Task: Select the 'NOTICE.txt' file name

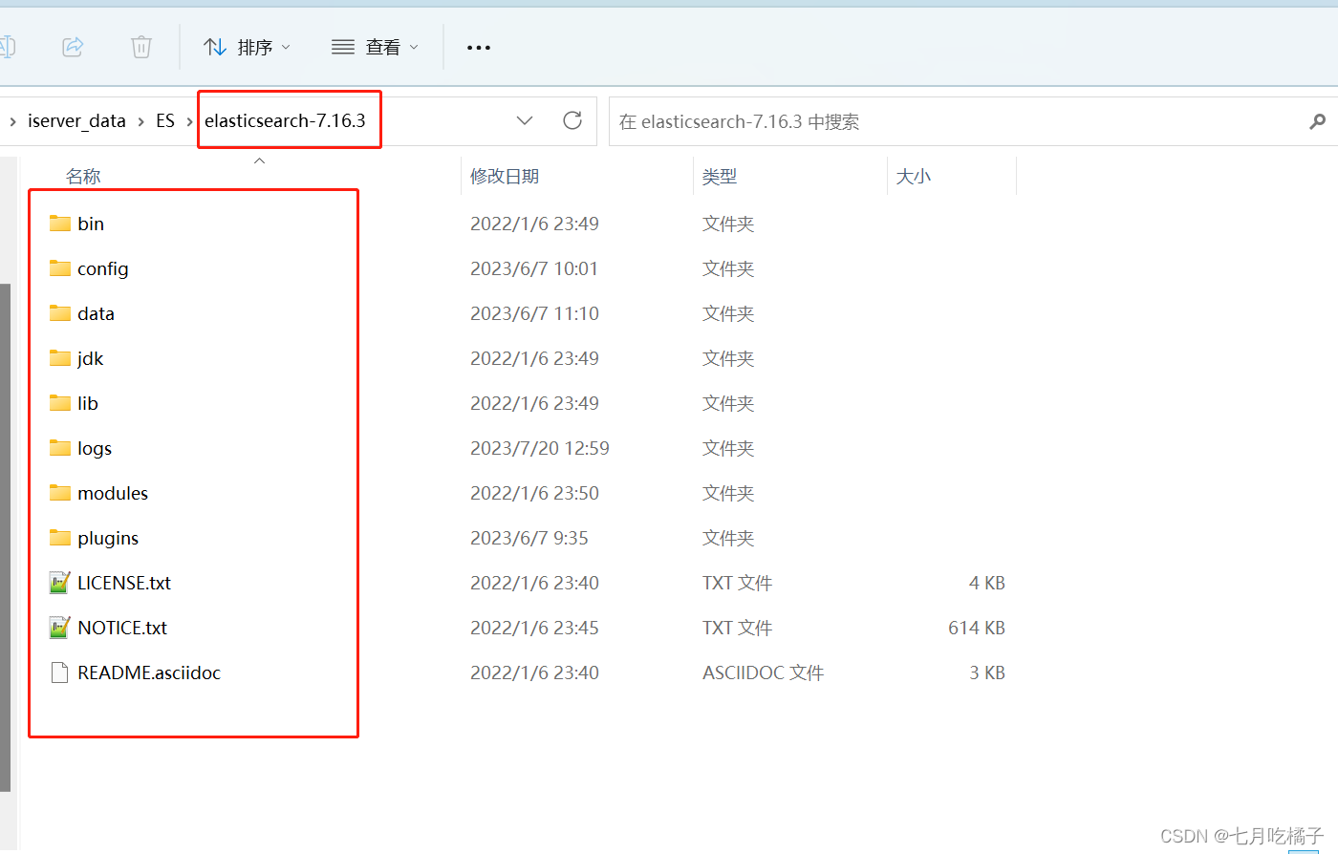Action: pos(122,628)
